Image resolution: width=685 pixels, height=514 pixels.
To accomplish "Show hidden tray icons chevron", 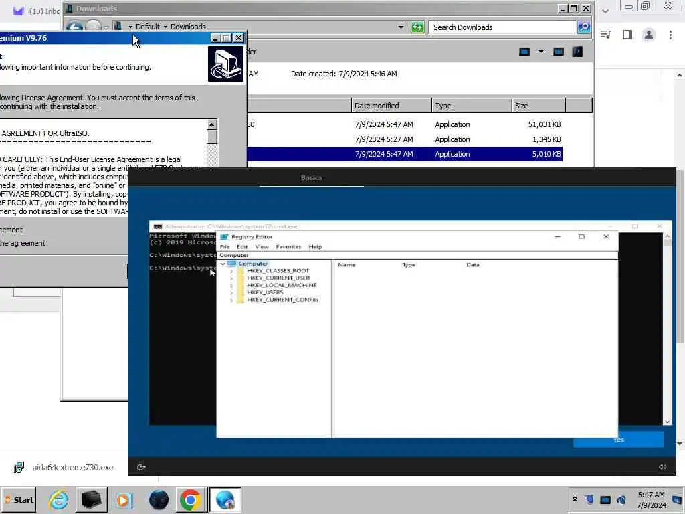I will coord(575,499).
